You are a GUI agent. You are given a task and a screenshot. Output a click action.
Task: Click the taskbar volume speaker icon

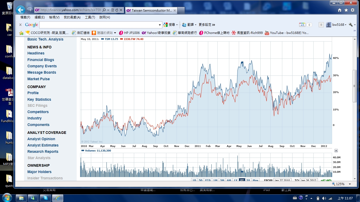click(324, 198)
